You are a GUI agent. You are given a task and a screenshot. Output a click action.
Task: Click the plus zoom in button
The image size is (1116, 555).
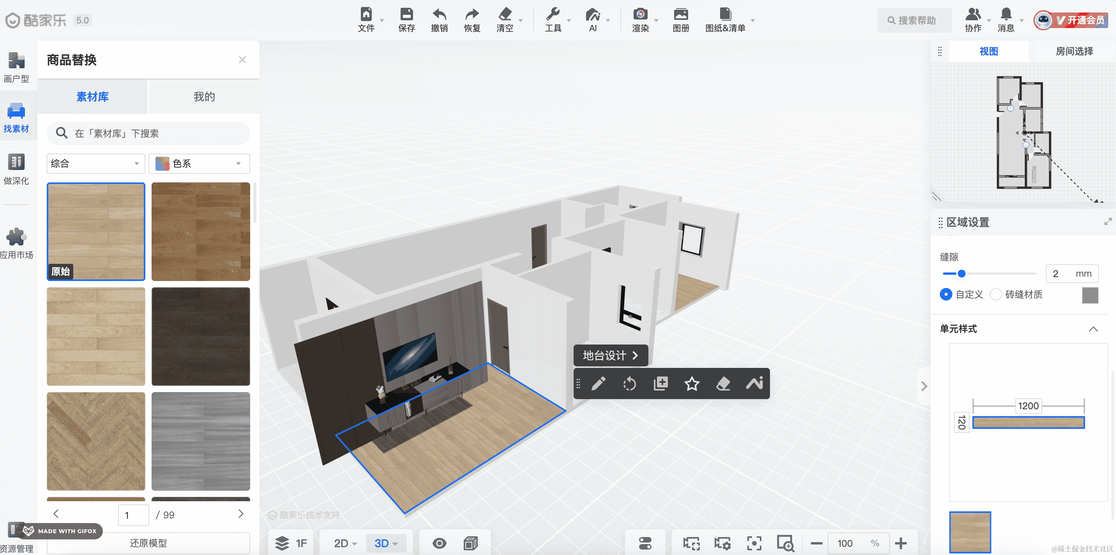[901, 543]
